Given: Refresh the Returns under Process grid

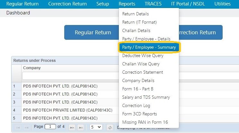Looking at the screenshot, I should click(x=110, y=127).
